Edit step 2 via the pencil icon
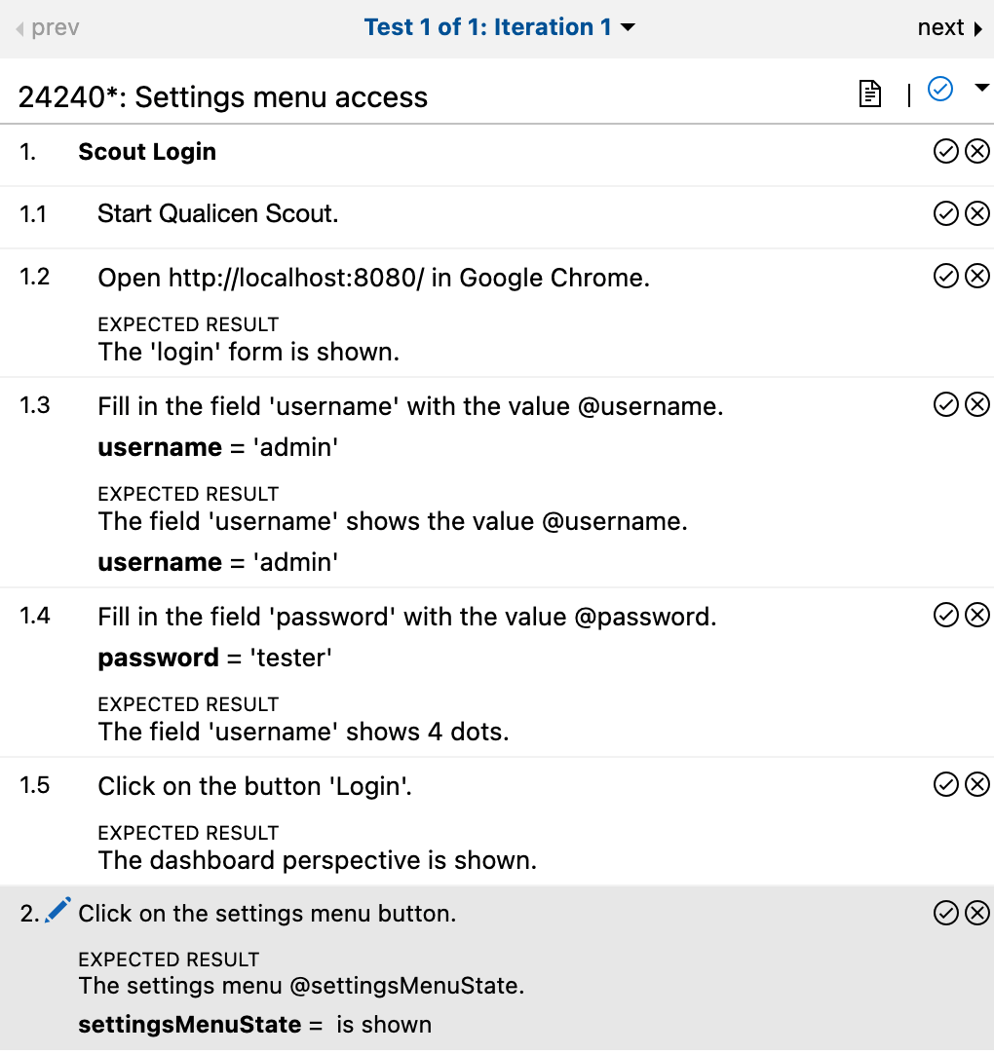The height and width of the screenshot is (1054, 994). click(x=57, y=908)
